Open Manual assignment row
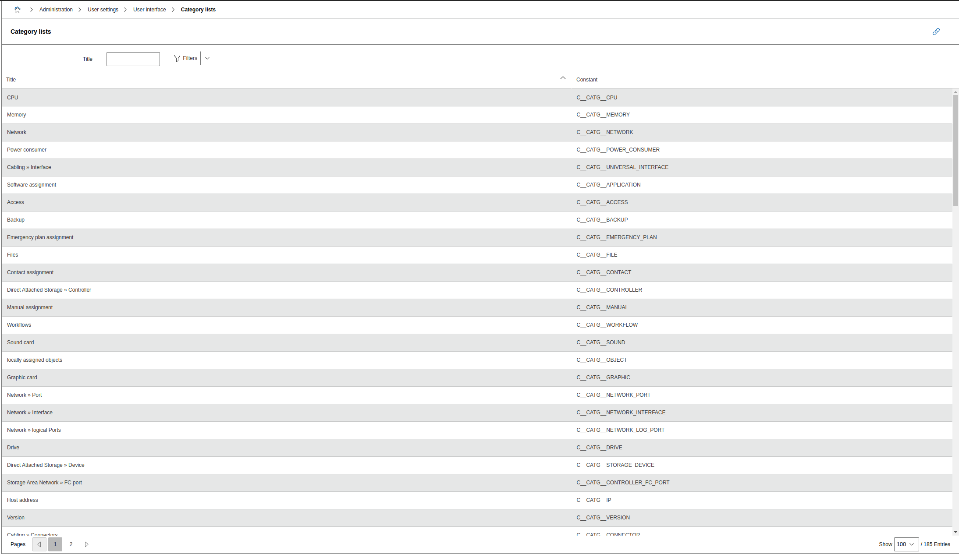 point(477,307)
